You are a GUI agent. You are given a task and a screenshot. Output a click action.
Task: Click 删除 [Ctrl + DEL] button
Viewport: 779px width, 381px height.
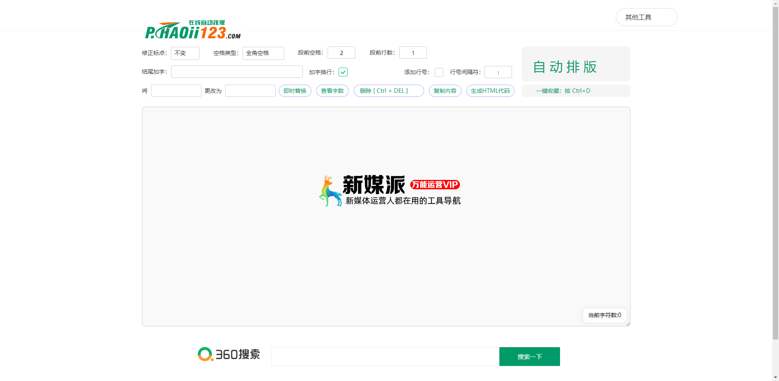tap(389, 91)
